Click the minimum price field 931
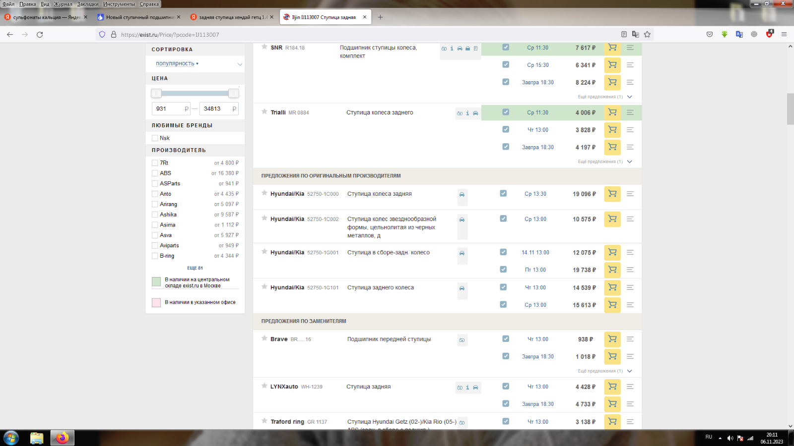 [171, 109]
